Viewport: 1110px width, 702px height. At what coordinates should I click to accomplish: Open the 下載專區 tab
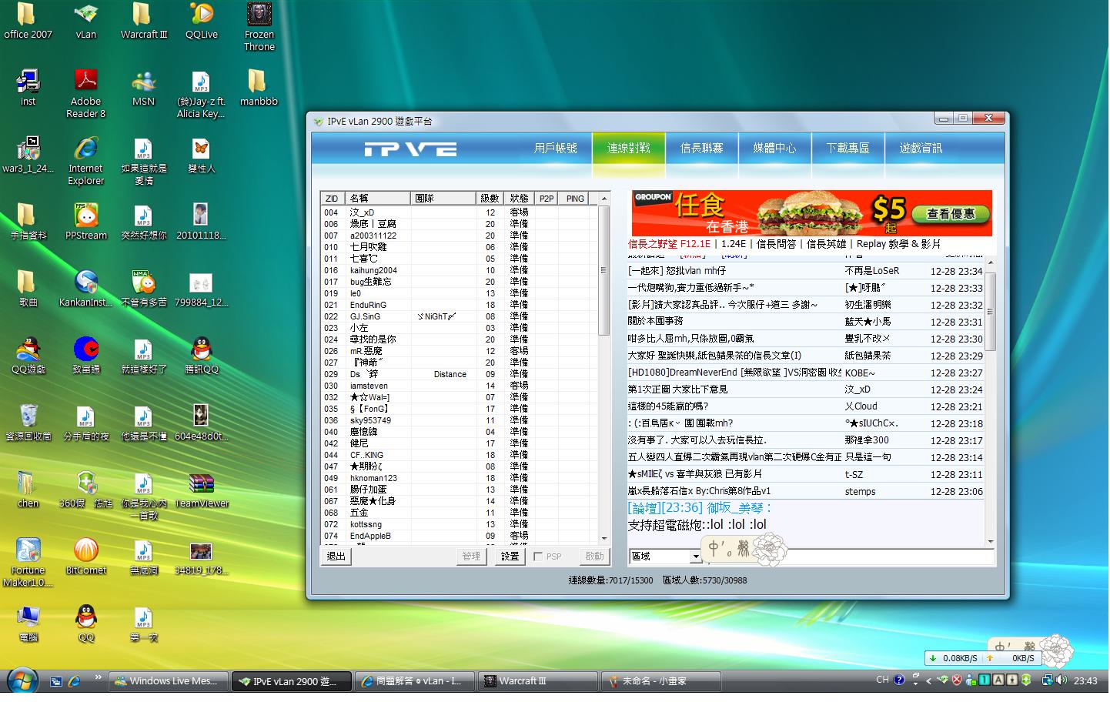point(848,148)
